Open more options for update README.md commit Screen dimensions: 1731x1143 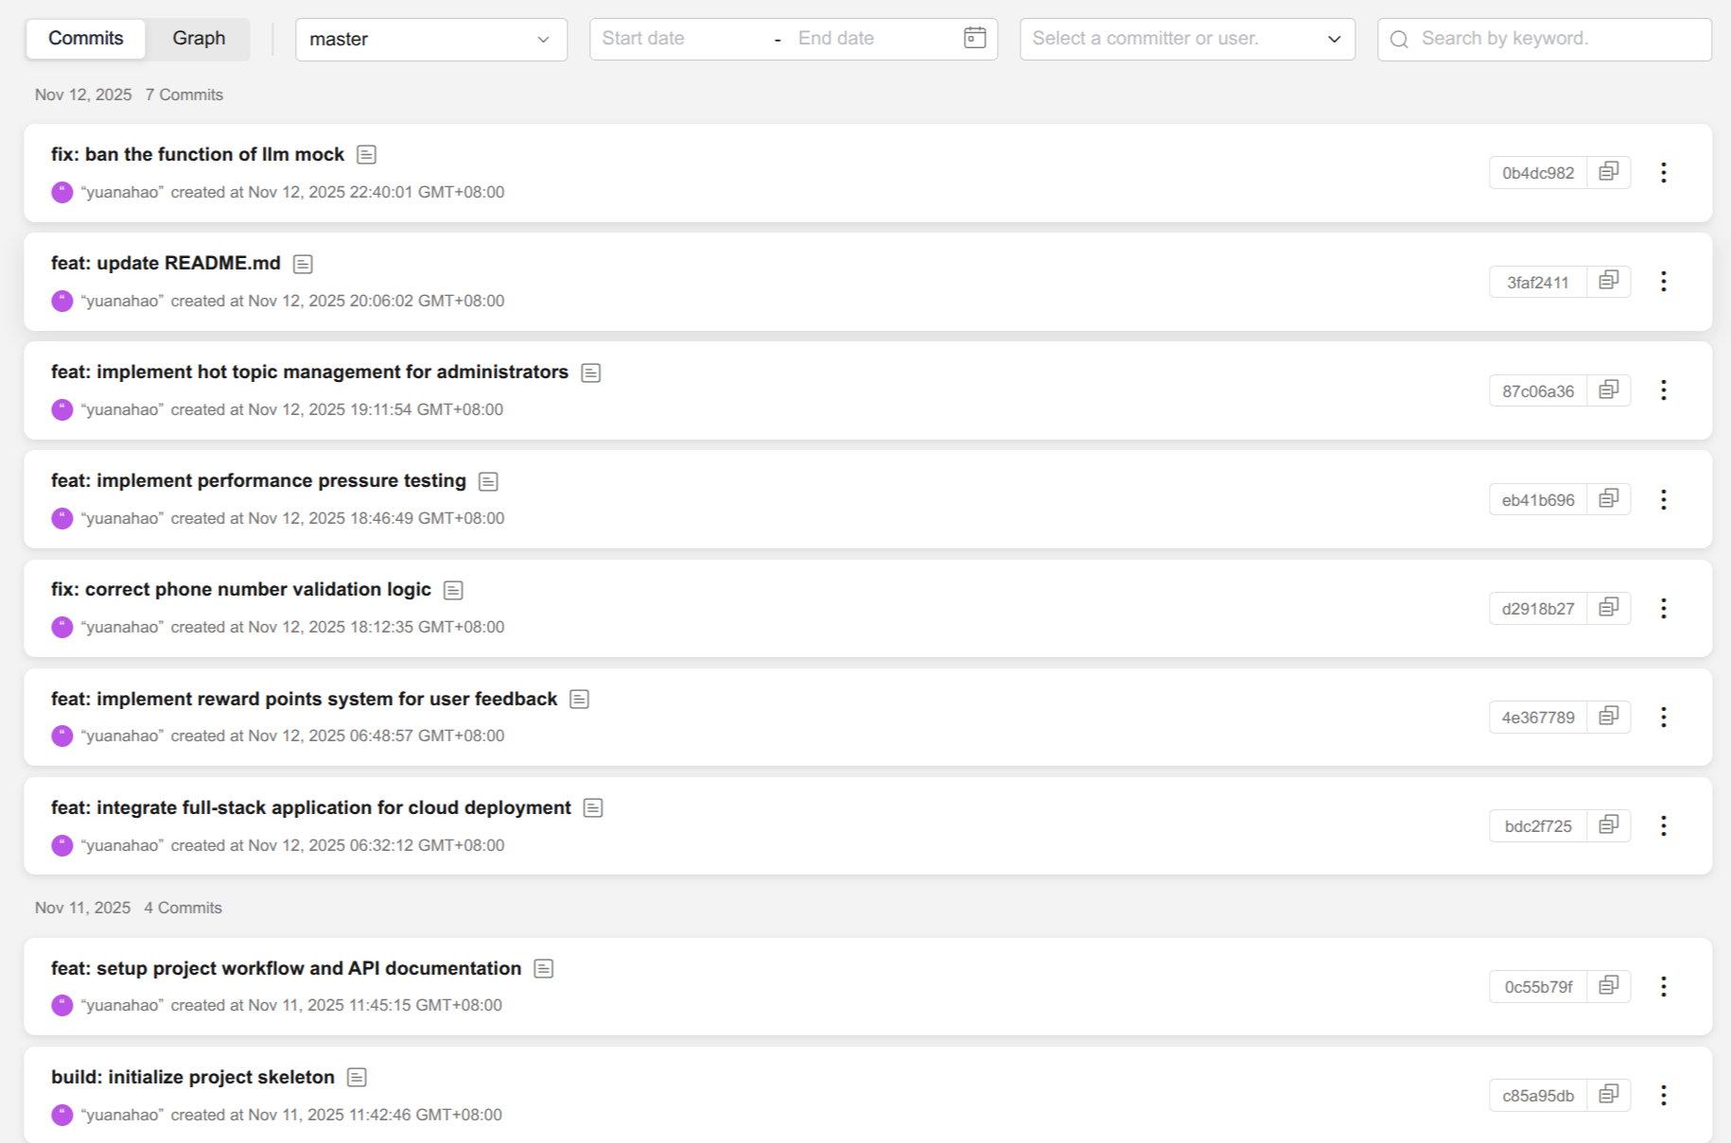(1663, 282)
